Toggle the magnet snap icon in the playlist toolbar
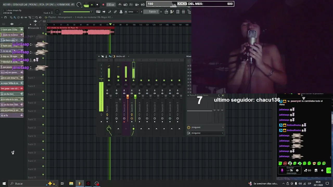This screenshot has width=333, height=187. pyautogui.click(x=5, y=17)
